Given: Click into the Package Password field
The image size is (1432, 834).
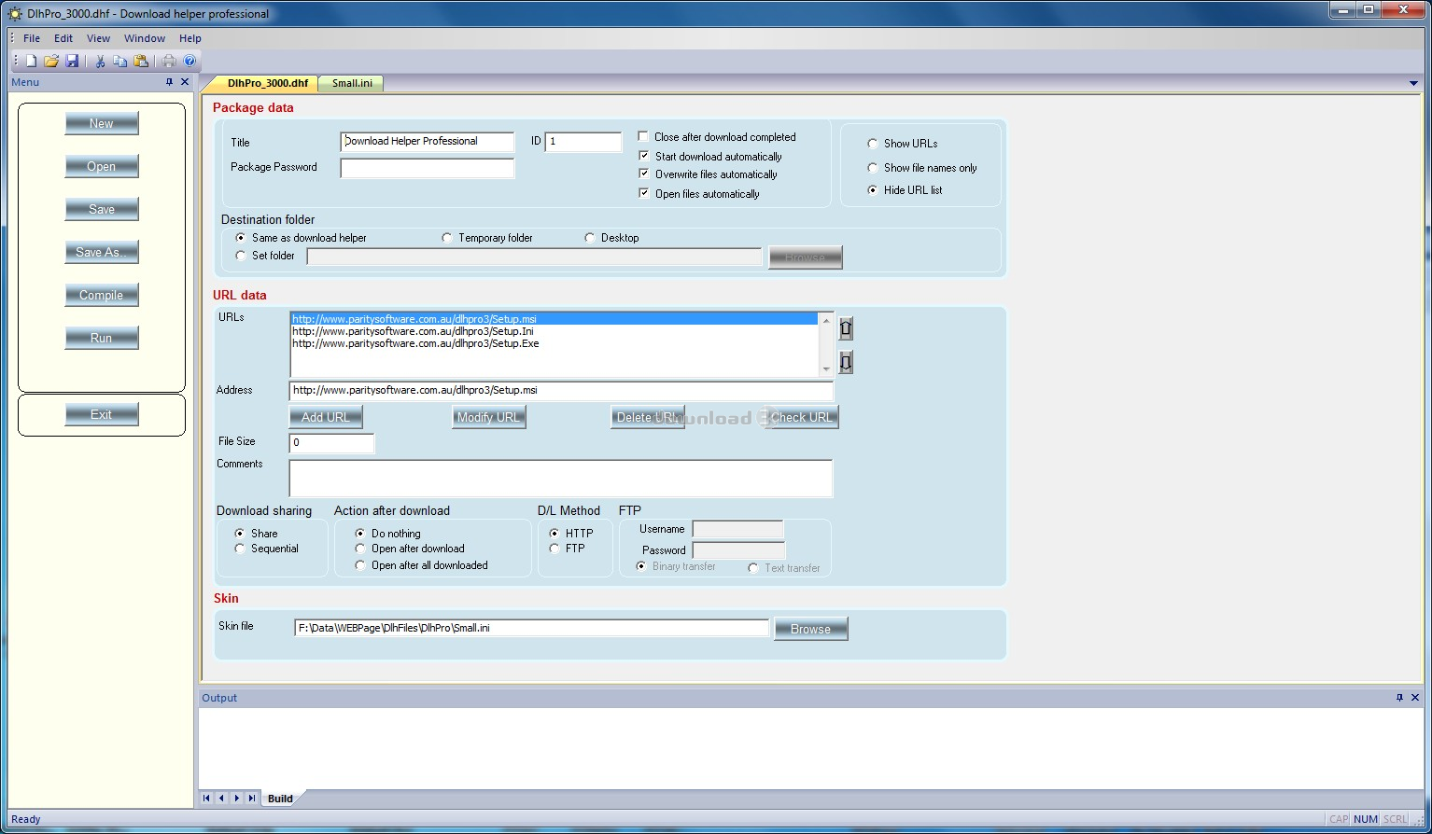Looking at the screenshot, I should [x=427, y=168].
